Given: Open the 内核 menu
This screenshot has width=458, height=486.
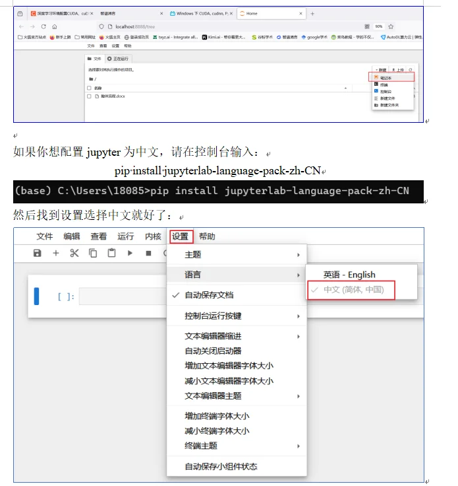Looking at the screenshot, I should pos(153,236).
